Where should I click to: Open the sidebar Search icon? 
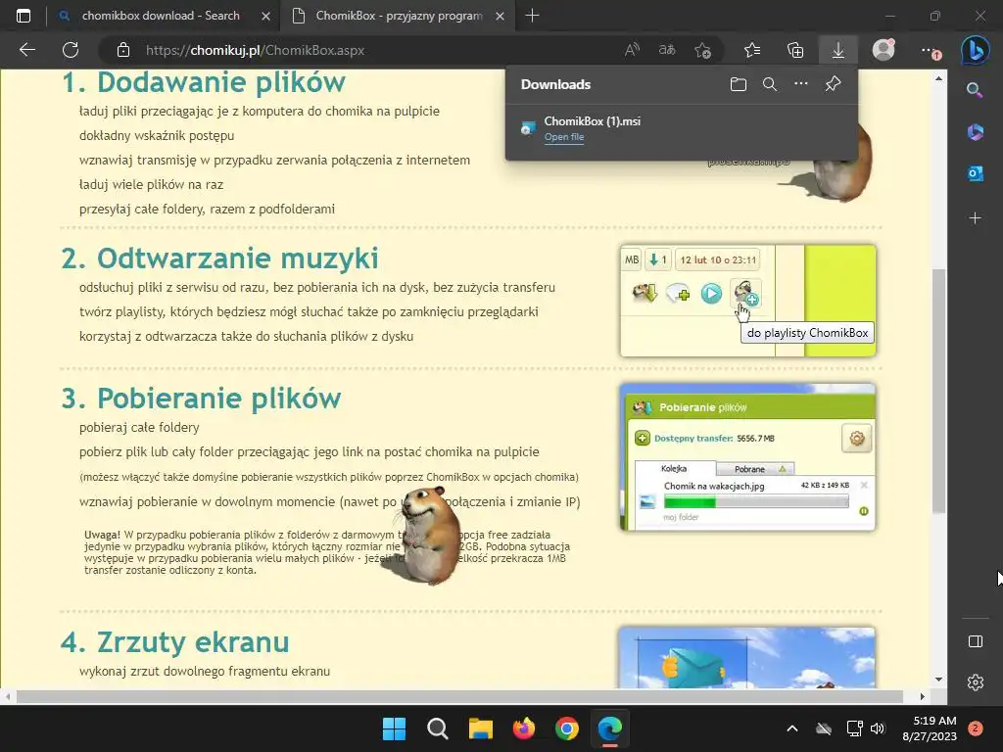[975, 89]
